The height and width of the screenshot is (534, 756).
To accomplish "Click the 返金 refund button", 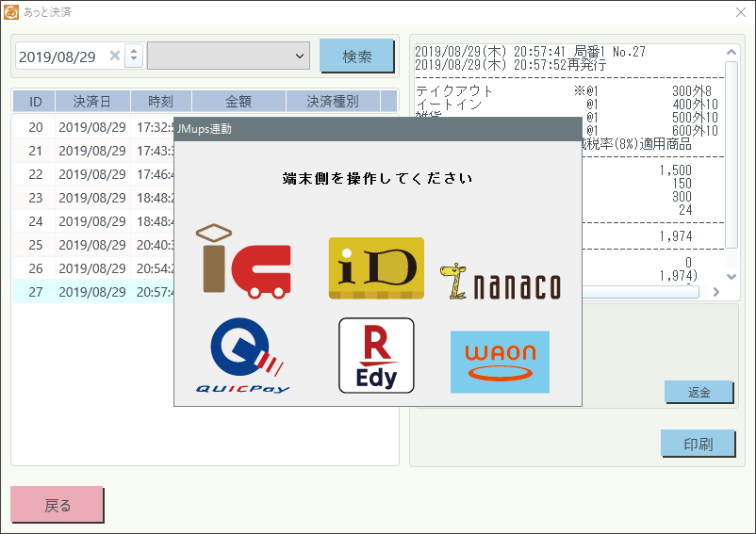I will tap(698, 392).
